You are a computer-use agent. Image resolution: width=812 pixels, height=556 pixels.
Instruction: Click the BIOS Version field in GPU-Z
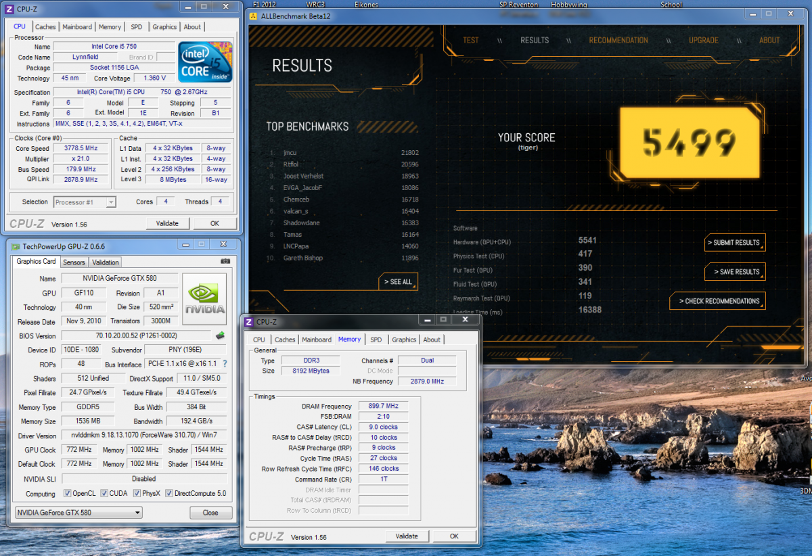pos(136,335)
